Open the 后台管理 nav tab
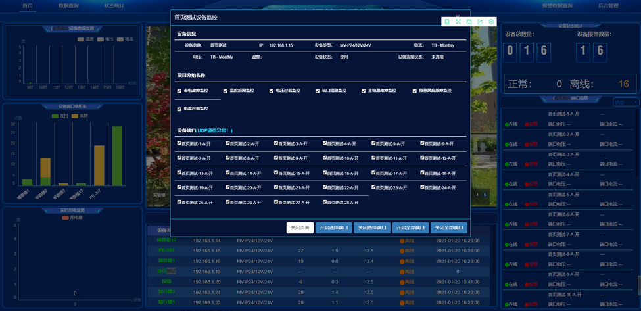Screen dimensions: 641x311 click(608, 6)
